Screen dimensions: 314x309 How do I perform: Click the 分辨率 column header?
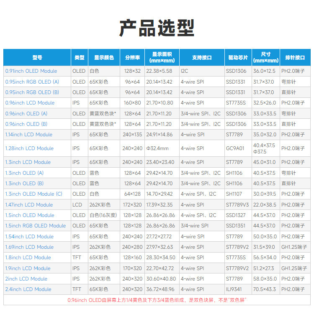132,58
